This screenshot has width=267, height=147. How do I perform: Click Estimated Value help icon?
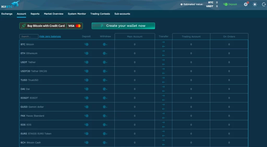(x=181, y=4)
